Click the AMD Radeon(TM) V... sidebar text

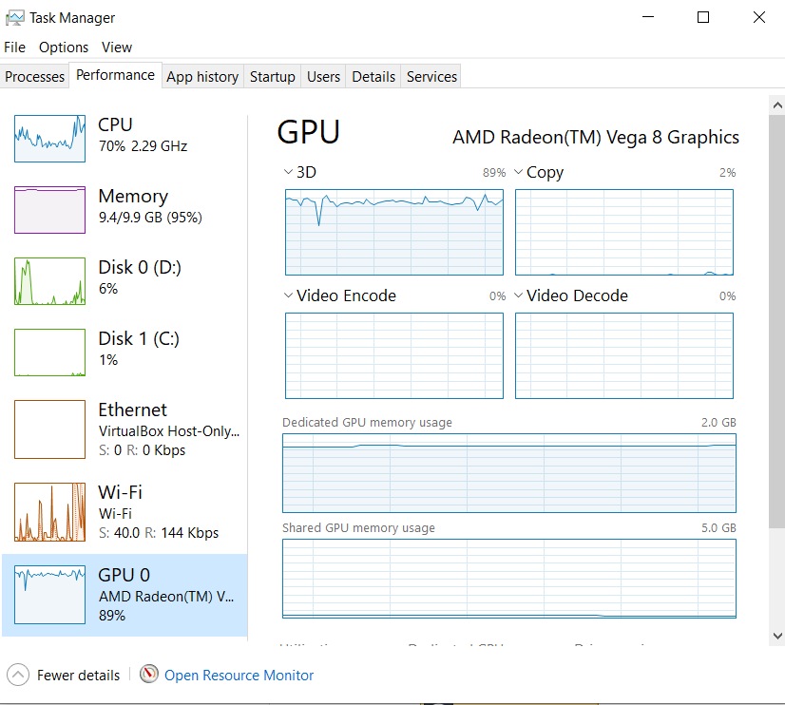pyautogui.click(x=166, y=597)
